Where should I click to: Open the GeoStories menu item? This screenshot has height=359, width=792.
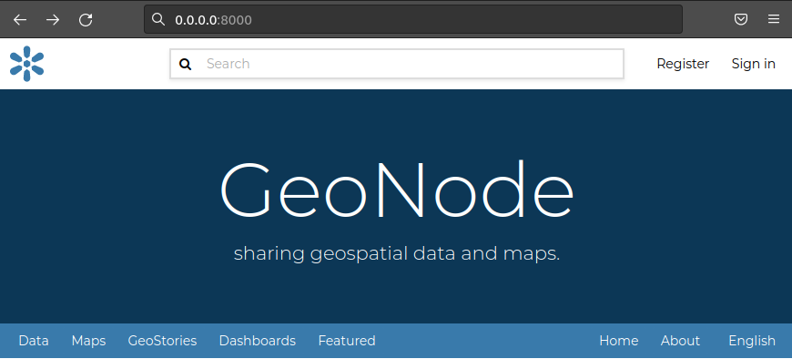162,341
